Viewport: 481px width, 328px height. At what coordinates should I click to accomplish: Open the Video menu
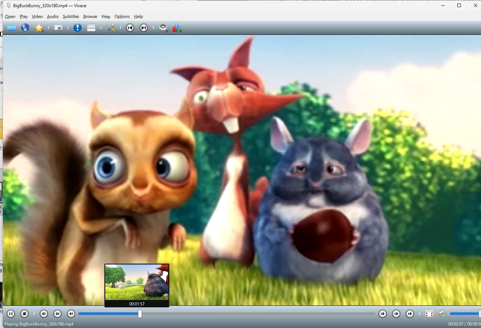pos(37,17)
